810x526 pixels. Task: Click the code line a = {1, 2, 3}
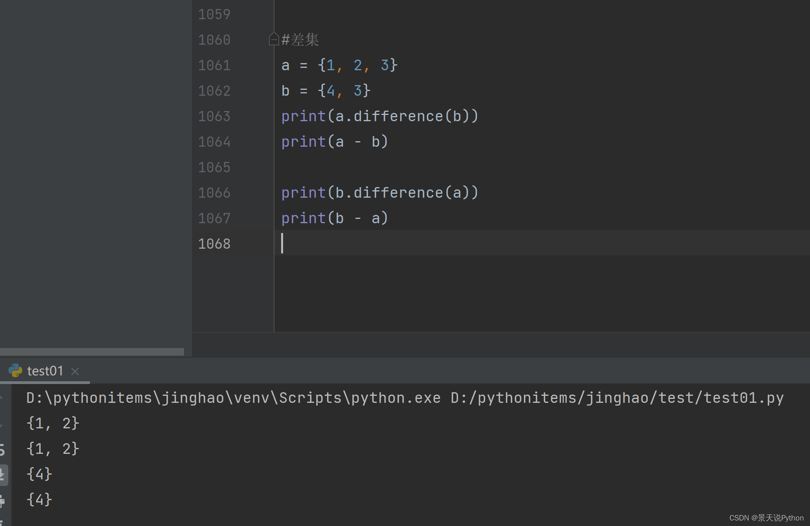[340, 65]
